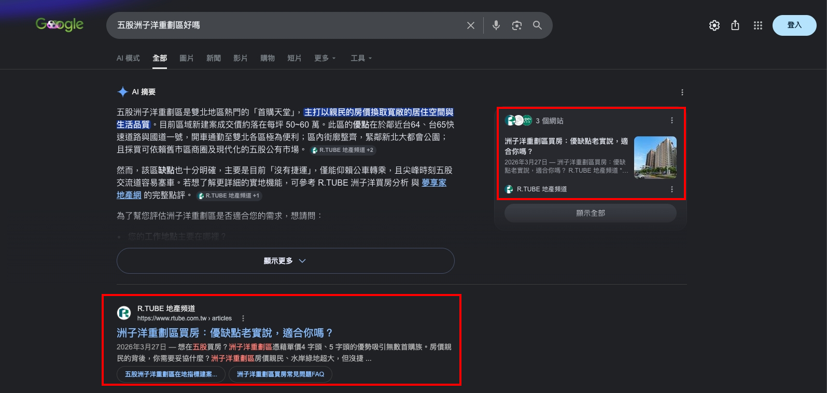Click the R.TUBE 地產頻道 +2 source chip
Image resolution: width=827 pixels, height=393 pixels.
(x=343, y=150)
